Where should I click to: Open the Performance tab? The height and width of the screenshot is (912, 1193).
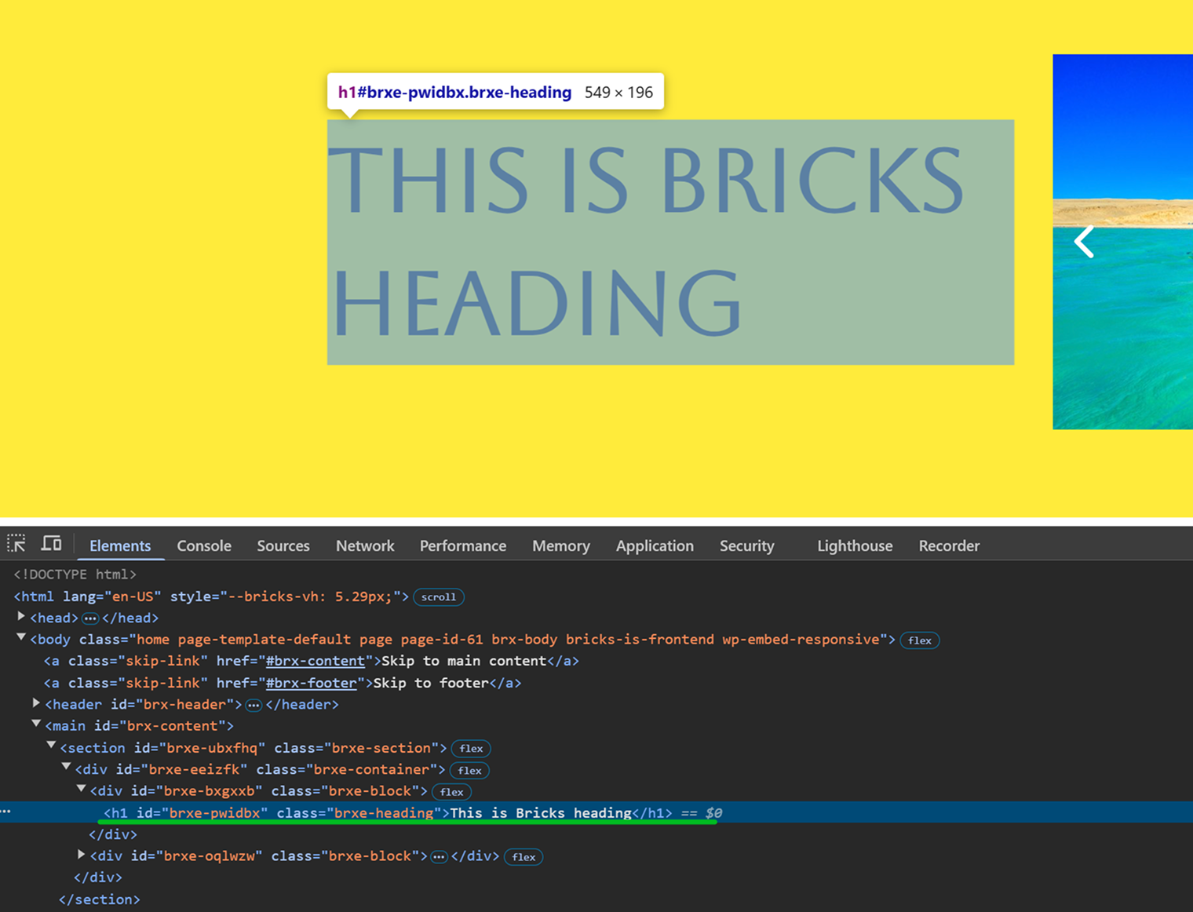click(x=463, y=545)
